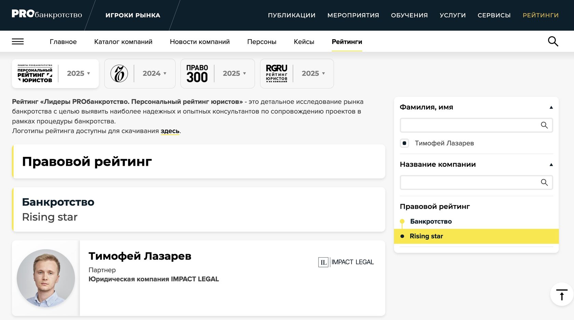The height and width of the screenshot is (320, 574).
Task: Open the top Рейтинги menu item
Action: click(541, 15)
